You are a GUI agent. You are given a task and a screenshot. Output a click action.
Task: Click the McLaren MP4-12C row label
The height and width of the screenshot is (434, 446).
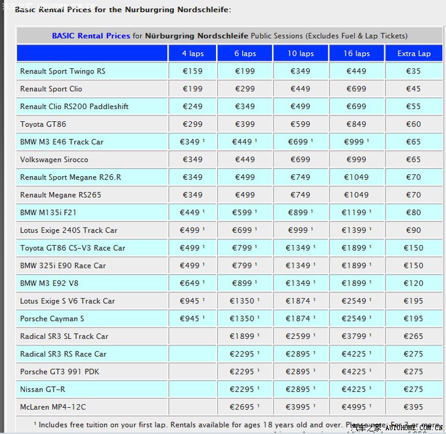point(53,407)
